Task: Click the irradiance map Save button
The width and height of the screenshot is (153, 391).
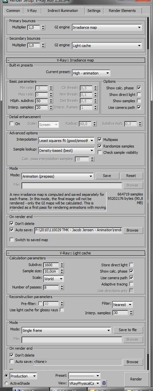Action: [107, 176]
